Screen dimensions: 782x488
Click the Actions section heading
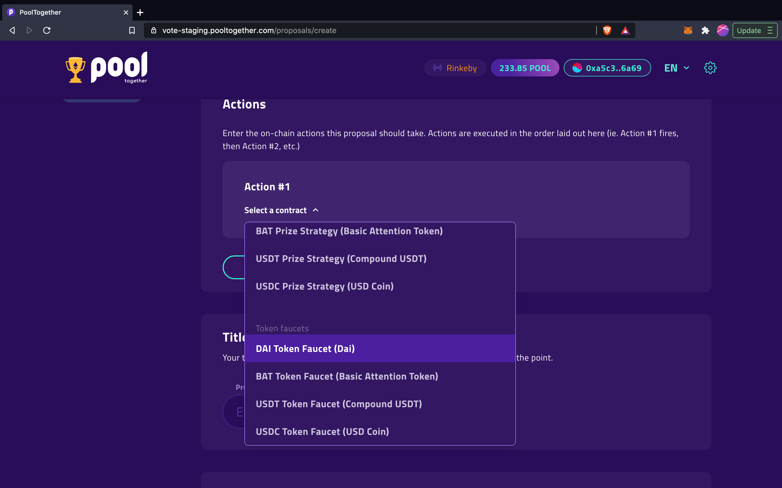tap(244, 104)
